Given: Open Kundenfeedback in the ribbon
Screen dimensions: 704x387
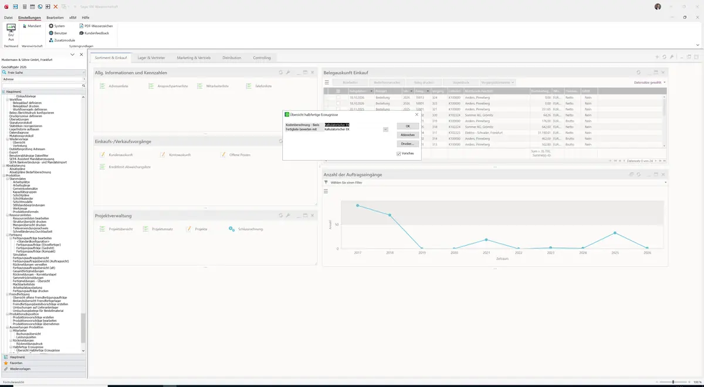Looking at the screenshot, I should pyautogui.click(x=93, y=33).
